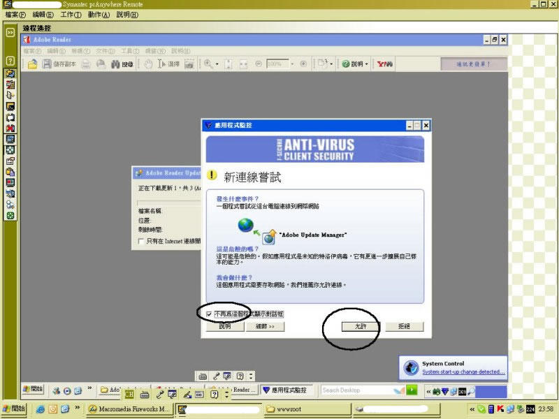Pick the magnifier zoom-in tool
Image resolution: width=559 pixels, height=419 pixels.
(208, 64)
